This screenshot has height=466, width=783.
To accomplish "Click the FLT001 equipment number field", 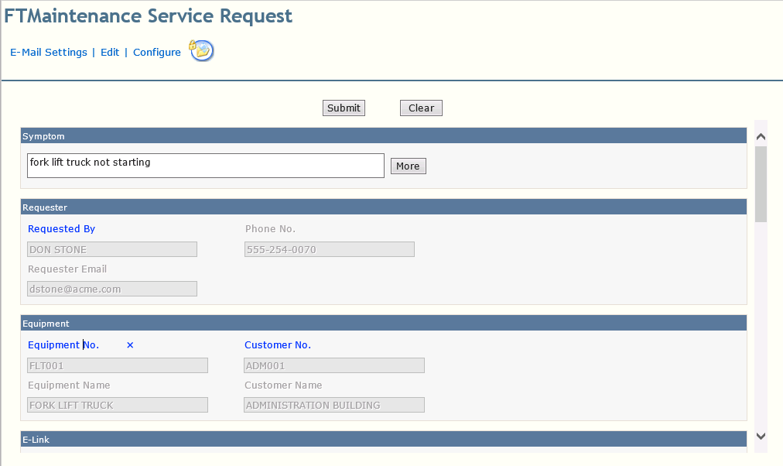I will click(x=118, y=365).
